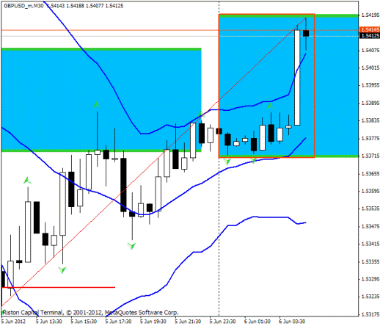Select the orange 1.54145 price level tag

370,30
